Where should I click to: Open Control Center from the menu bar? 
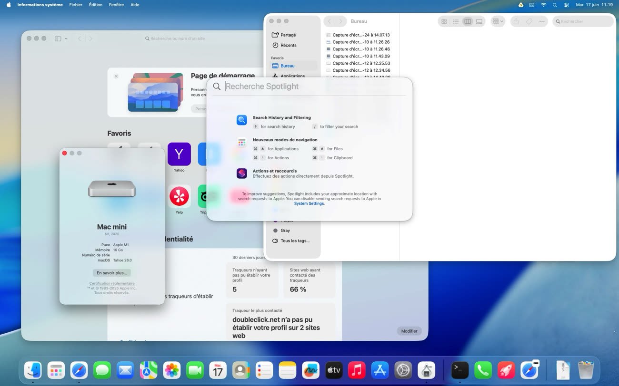pyautogui.click(x=566, y=5)
